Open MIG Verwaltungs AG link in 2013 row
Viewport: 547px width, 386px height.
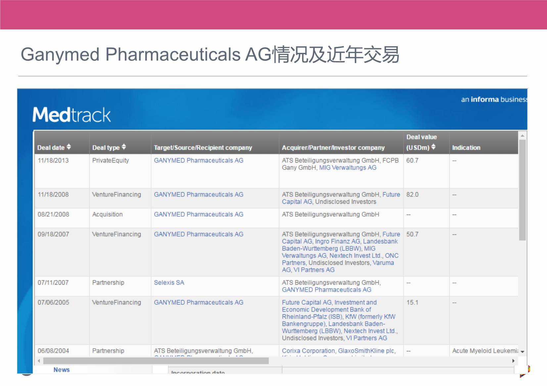[x=348, y=168]
